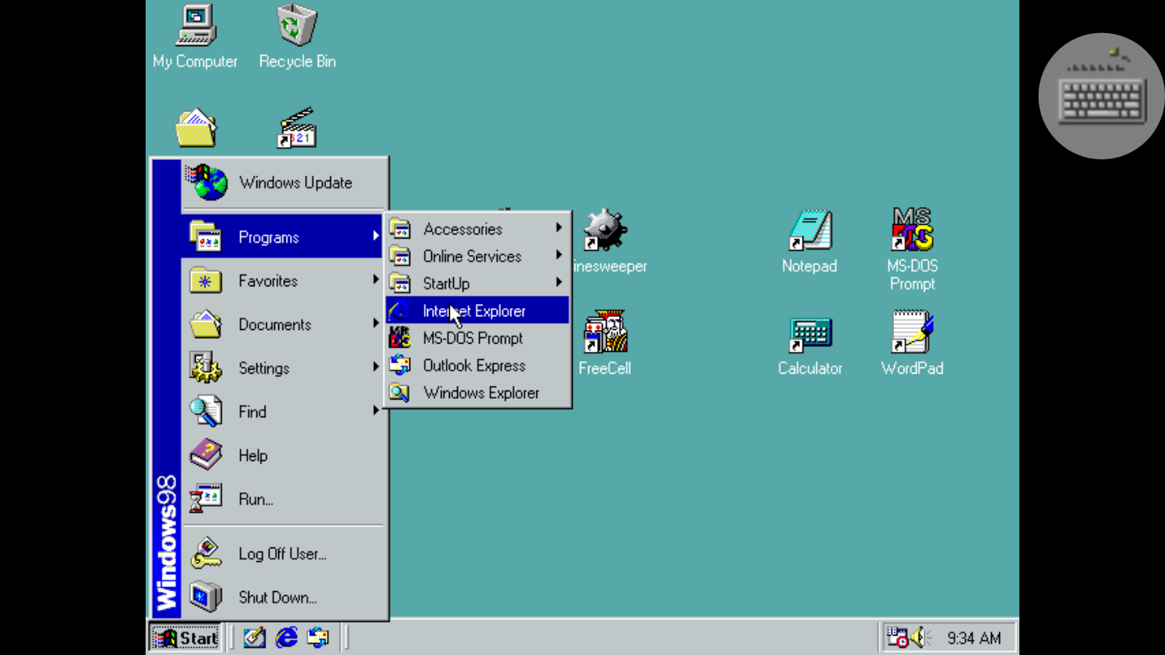Click the volume speaker icon in system tray
The width and height of the screenshot is (1165, 655).
pos(920,637)
